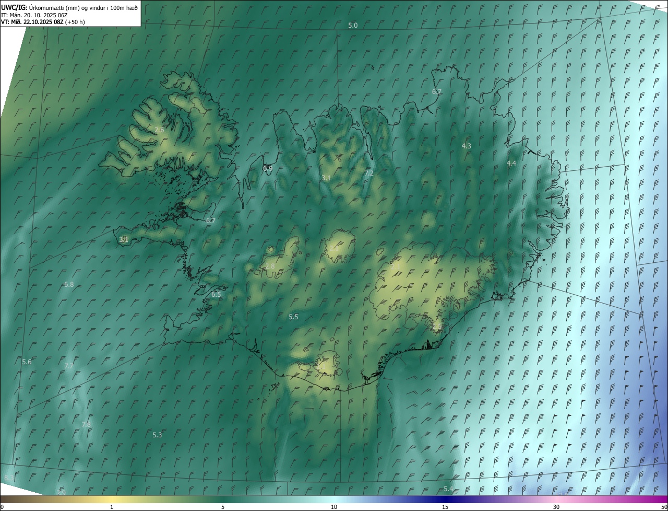
Task: Click the 7.2 value label
Action: [369, 173]
